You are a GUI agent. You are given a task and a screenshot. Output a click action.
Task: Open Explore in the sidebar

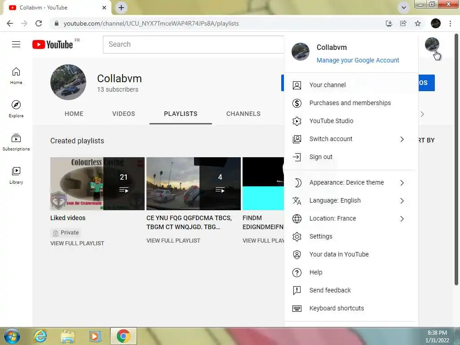coord(16,109)
